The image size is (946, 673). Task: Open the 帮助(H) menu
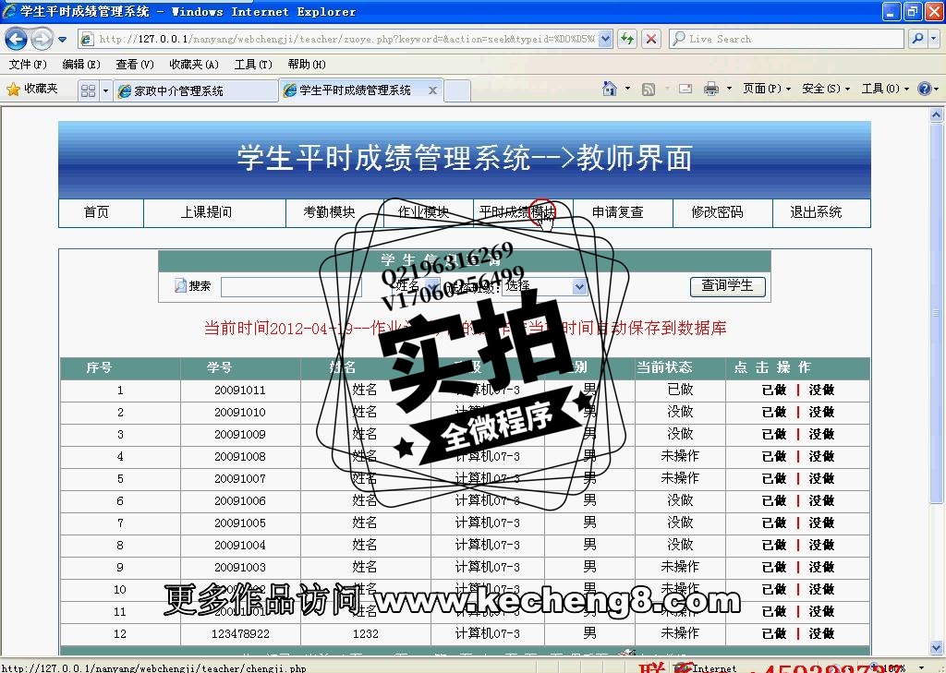(307, 64)
